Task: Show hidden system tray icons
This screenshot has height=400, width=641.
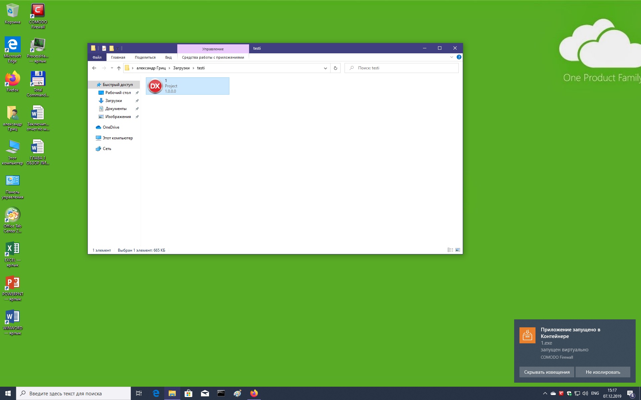Action: pyautogui.click(x=545, y=393)
